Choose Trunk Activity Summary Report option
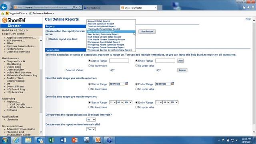Image resolution: width=256 pixels, height=144 pixels. click(x=104, y=29)
